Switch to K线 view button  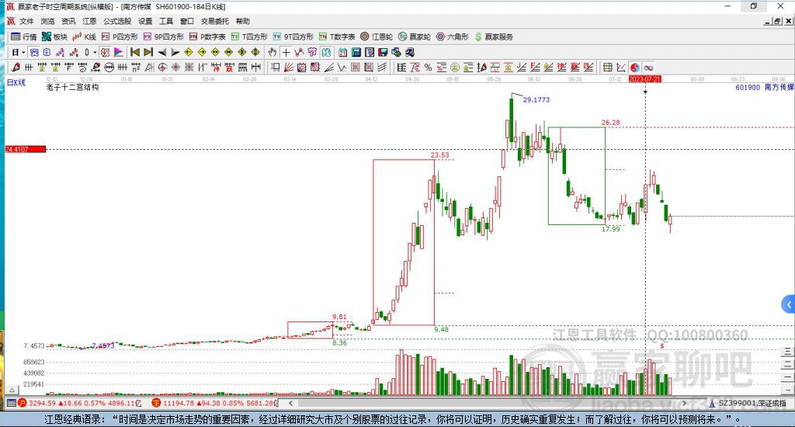tap(84, 36)
